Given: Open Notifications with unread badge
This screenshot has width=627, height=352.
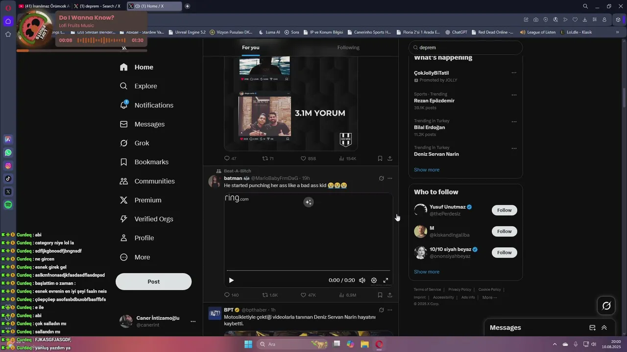Looking at the screenshot, I should tap(146, 105).
